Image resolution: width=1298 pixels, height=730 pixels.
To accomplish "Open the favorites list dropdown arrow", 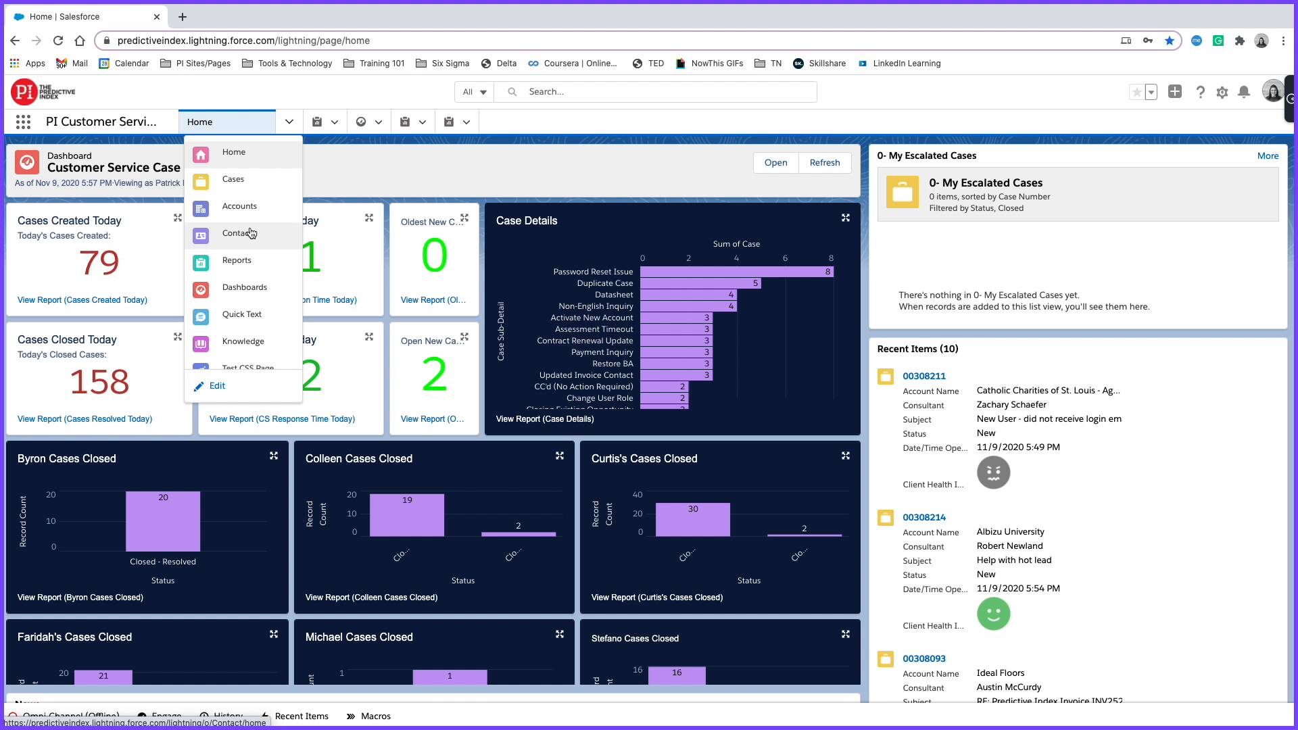I will (1151, 93).
